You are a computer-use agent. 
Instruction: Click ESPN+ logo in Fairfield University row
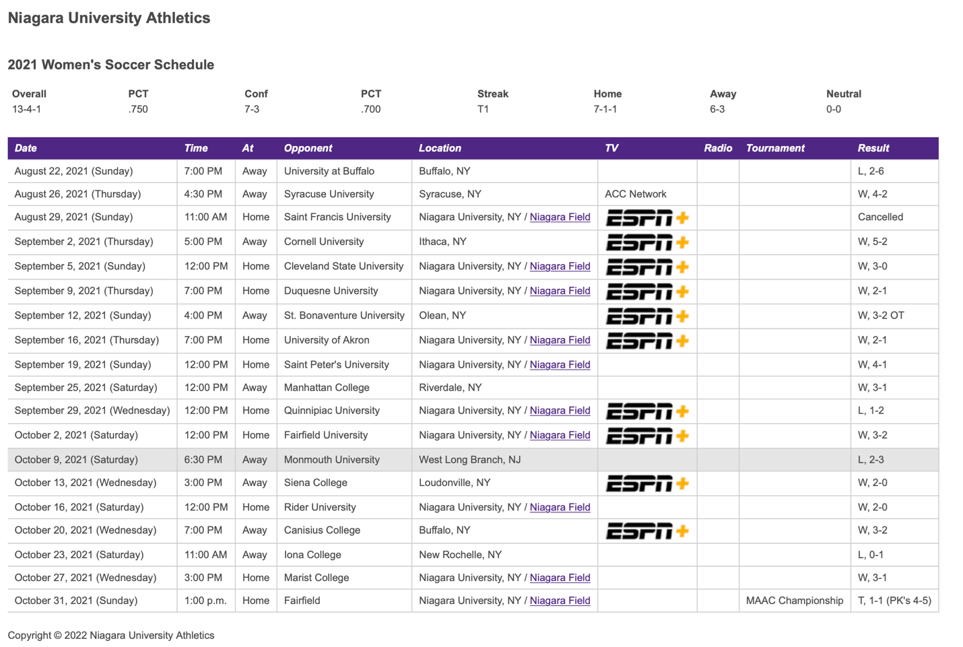(x=647, y=436)
